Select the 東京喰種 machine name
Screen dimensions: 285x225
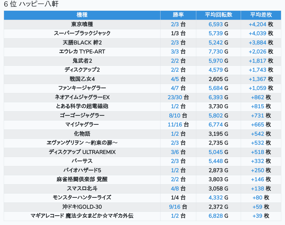click(82, 24)
